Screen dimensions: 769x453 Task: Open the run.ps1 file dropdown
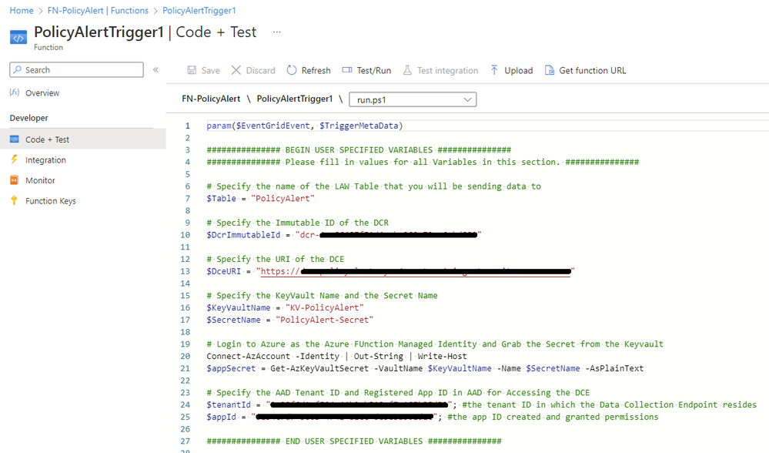tap(413, 99)
